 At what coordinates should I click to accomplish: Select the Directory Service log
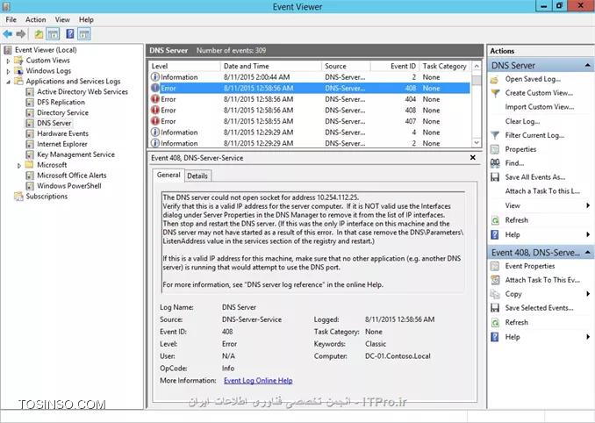point(62,113)
